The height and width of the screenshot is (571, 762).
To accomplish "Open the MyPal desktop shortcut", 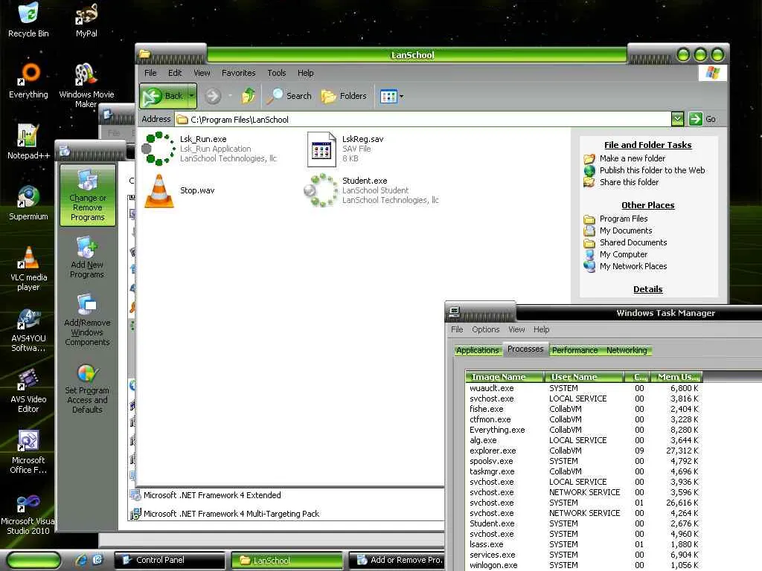I will 86,19.
